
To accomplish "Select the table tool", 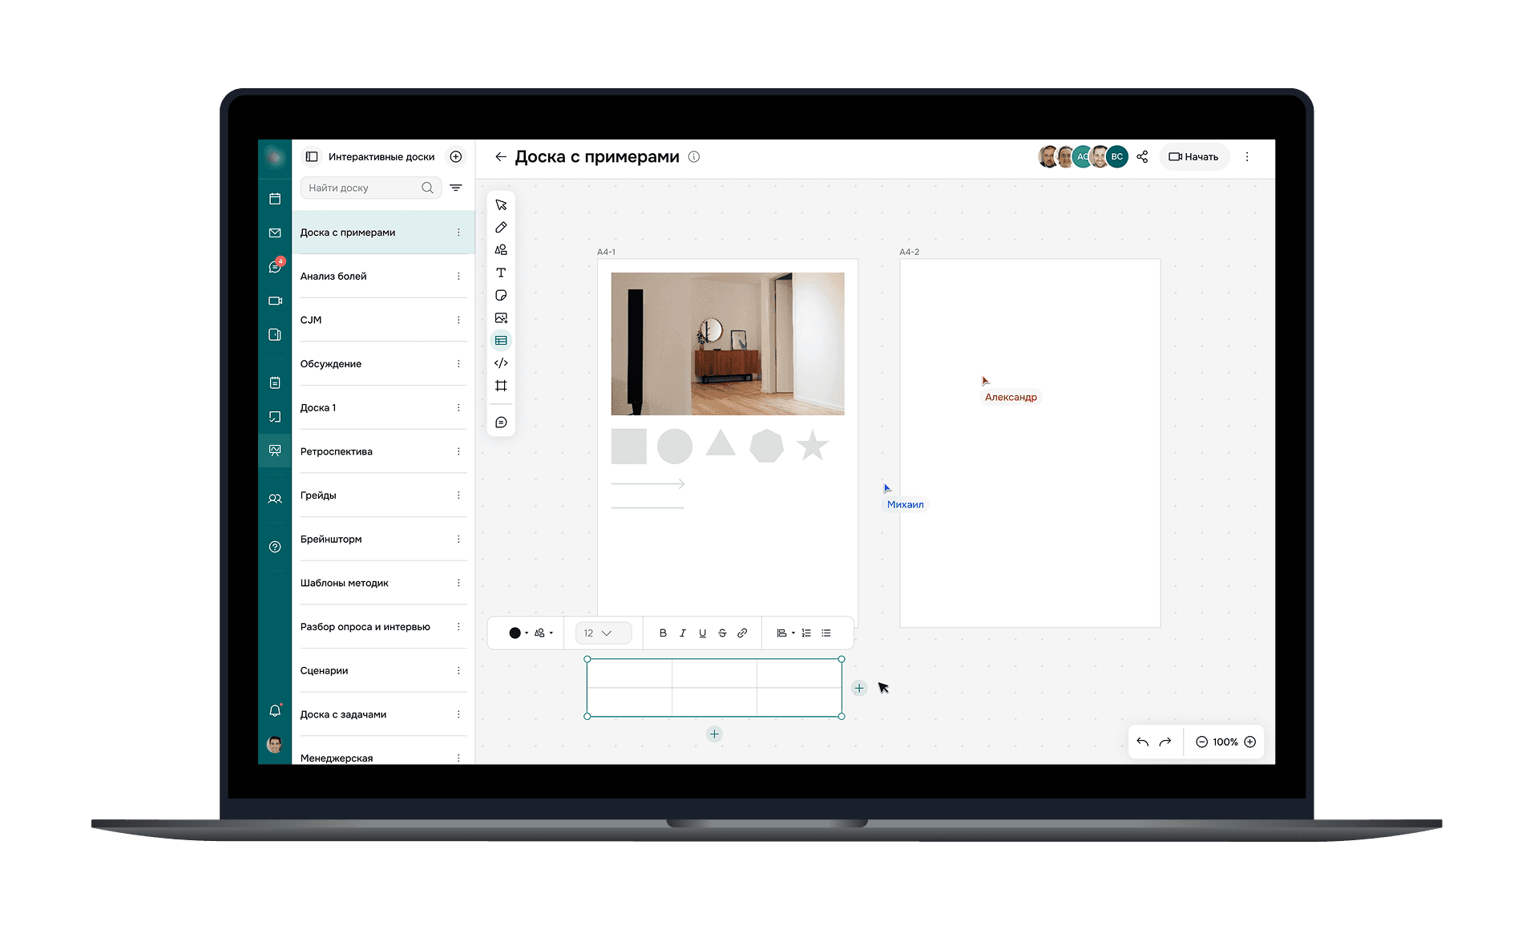I will point(501,341).
